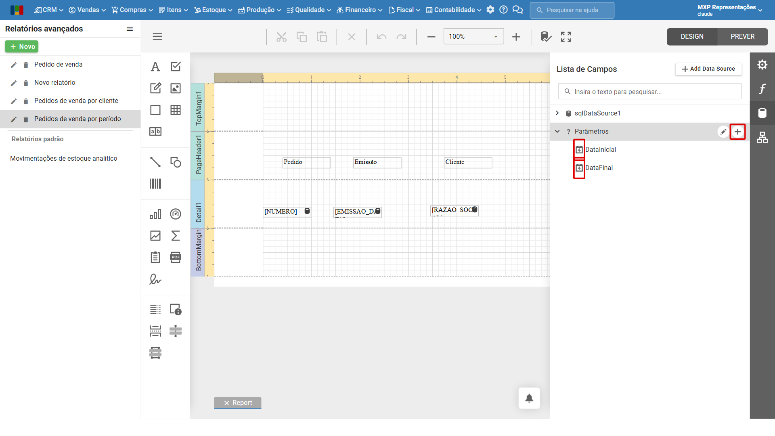Click the zoom in plus control
The height and width of the screenshot is (436, 775).
click(516, 37)
